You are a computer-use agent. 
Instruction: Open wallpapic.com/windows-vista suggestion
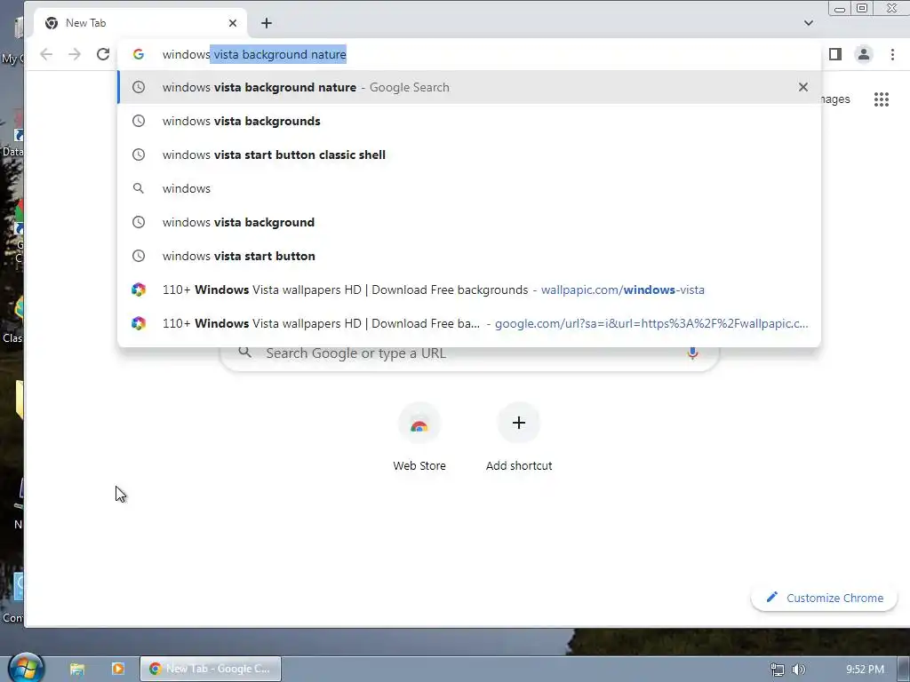469,289
